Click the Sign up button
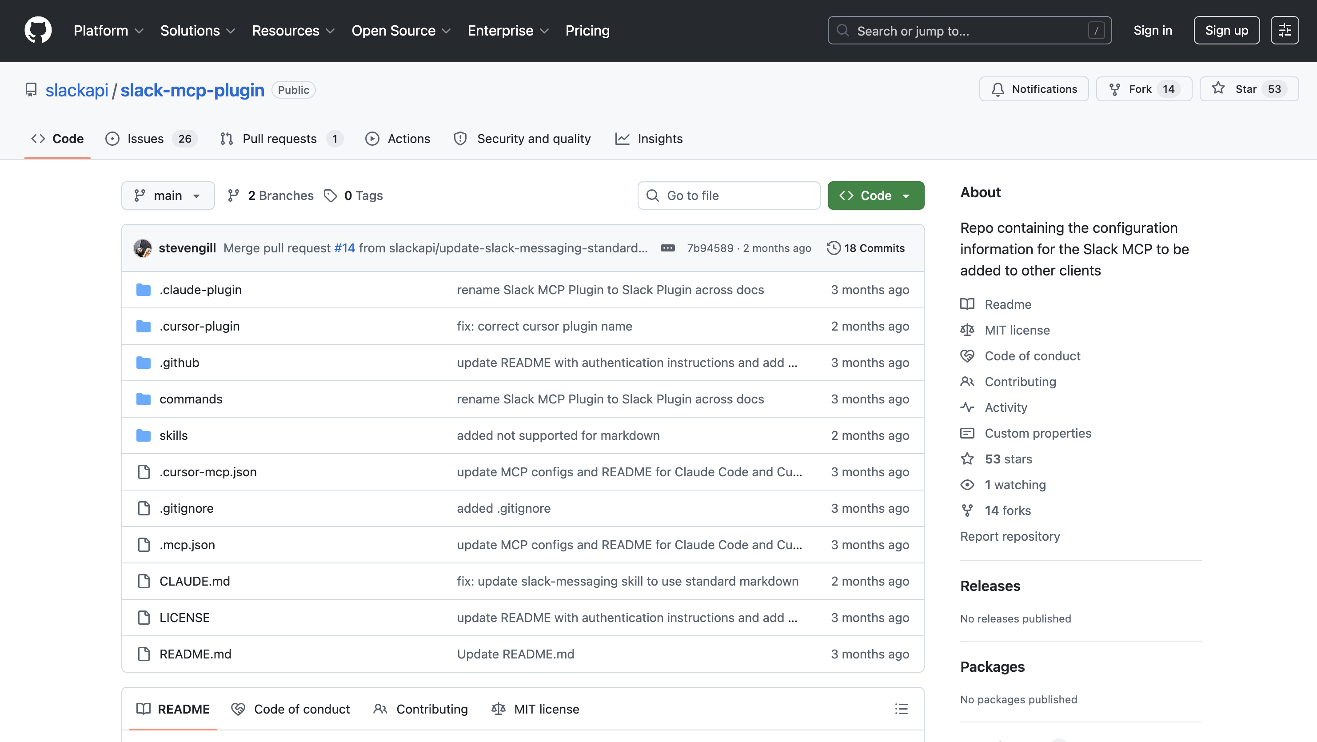This screenshot has width=1317, height=742. pos(1226,31)
